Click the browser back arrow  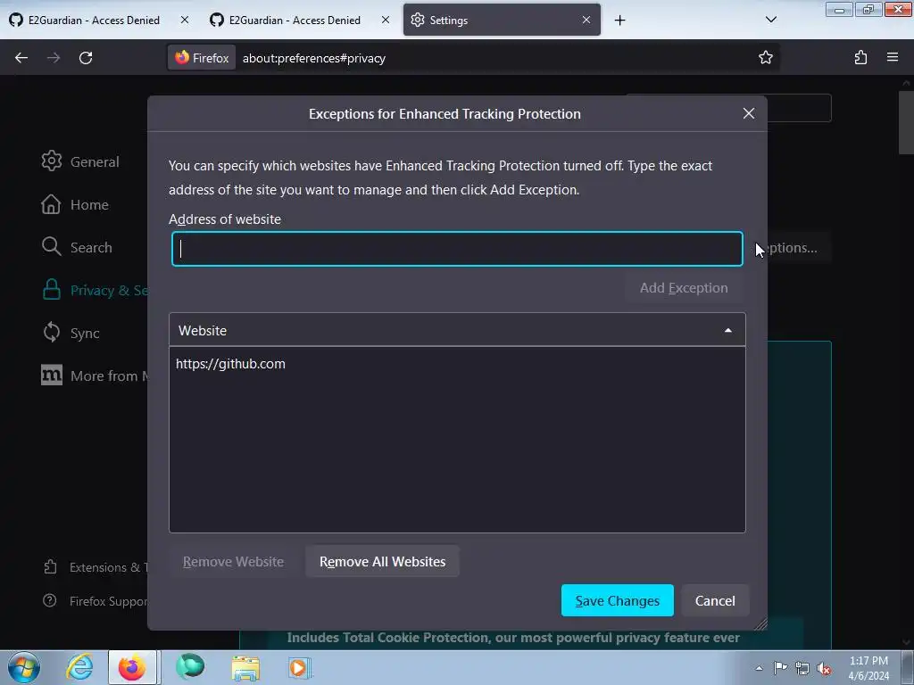click(21, 58)
